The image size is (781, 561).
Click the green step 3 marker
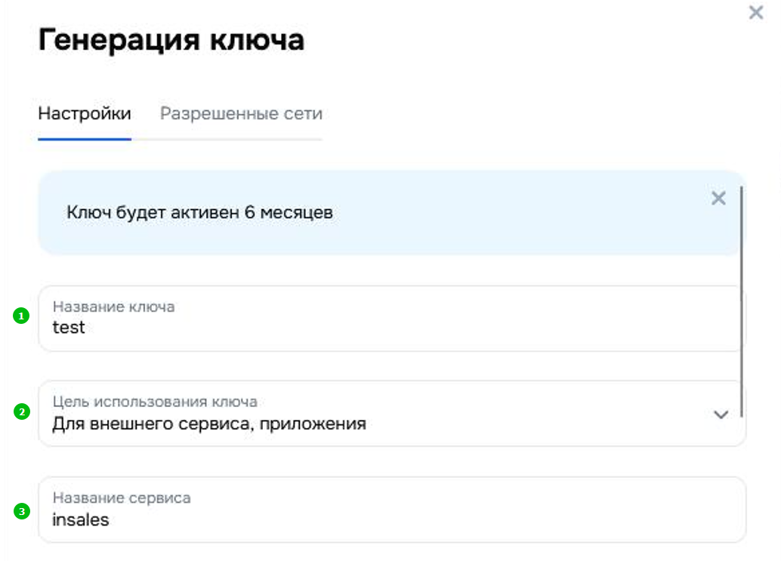[x=21, y=511]
